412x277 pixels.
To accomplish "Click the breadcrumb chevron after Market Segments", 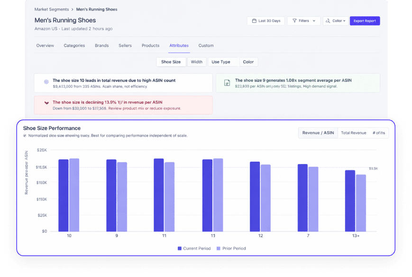I will click(72, 9).
